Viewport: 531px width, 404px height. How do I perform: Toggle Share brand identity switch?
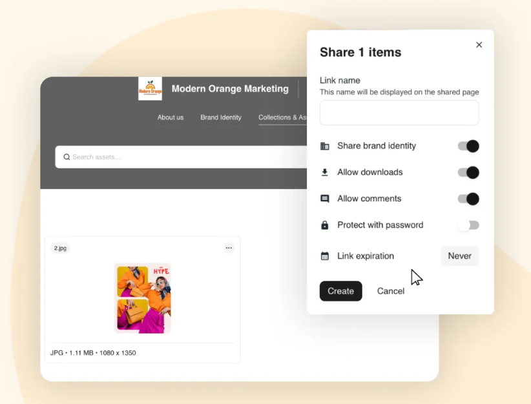click(468, 146)
